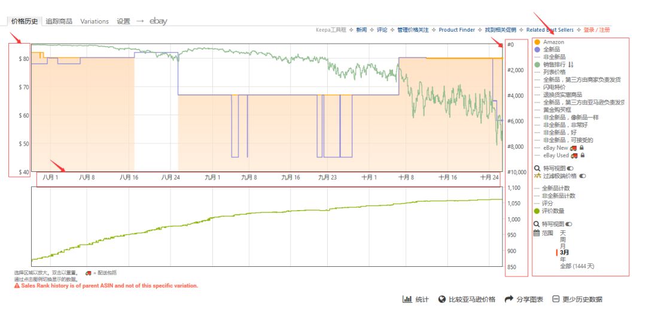Click the 登录 / 注册 link

(596, 30)
